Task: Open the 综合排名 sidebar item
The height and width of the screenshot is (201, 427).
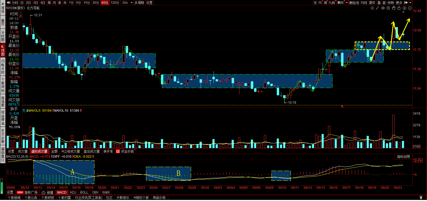Action: pos(3,118)
